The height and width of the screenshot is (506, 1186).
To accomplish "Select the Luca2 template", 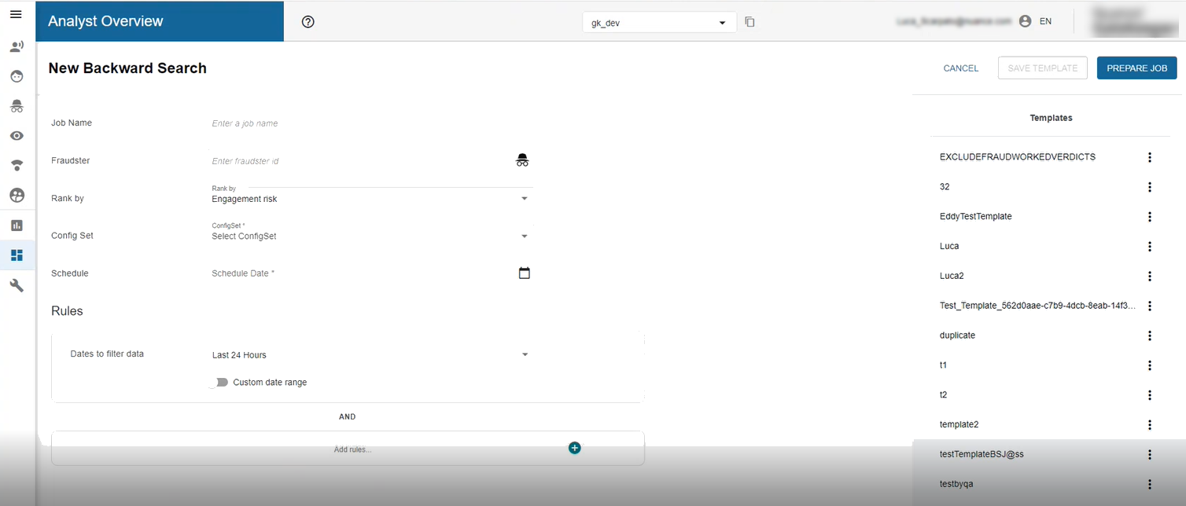I will click(x=952, y=277).
